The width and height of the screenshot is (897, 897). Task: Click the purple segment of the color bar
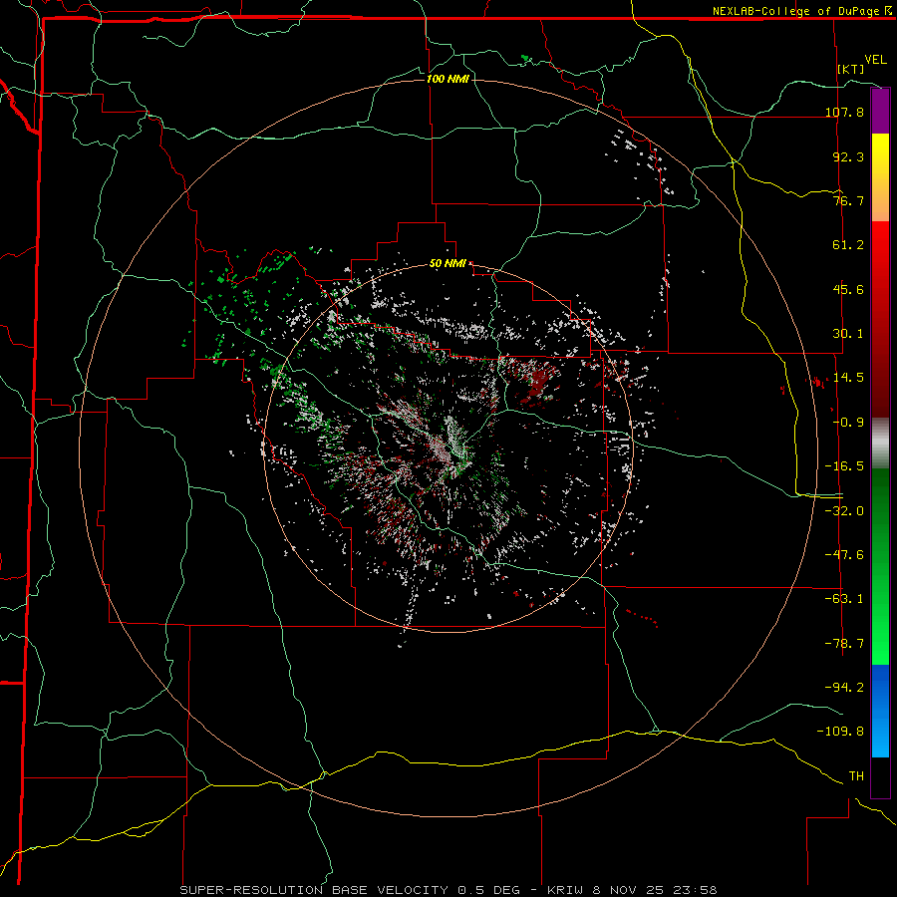pos(880,111)
